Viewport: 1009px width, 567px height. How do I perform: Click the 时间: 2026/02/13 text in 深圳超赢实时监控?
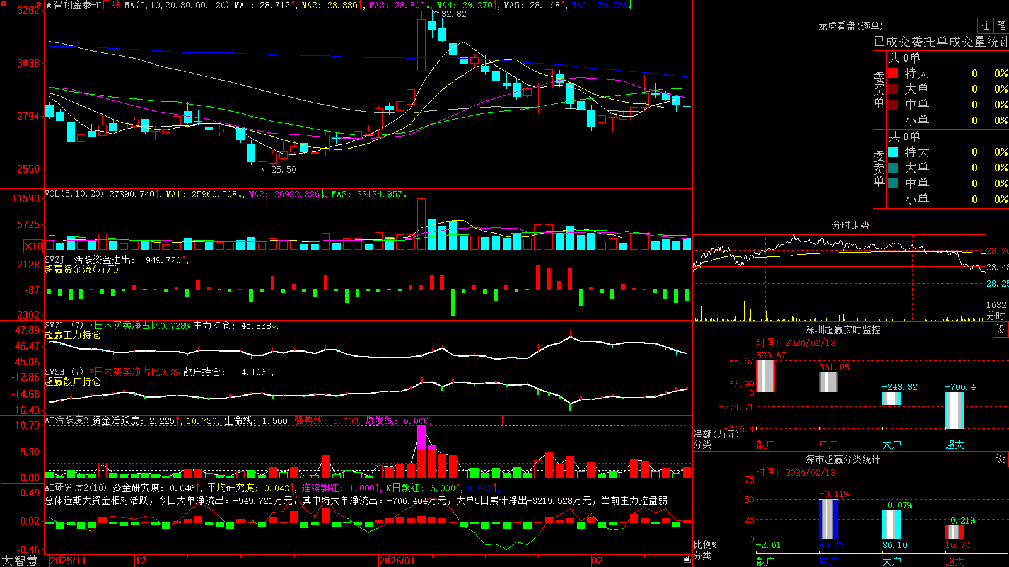point(796,343)
